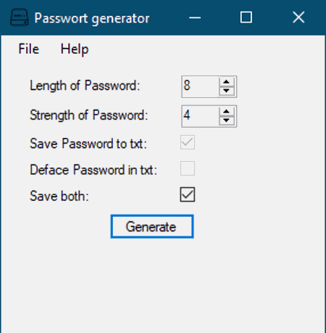Toggle the Save Password to txt checkbox
The image size is (326, 333).
coord(188,142)
